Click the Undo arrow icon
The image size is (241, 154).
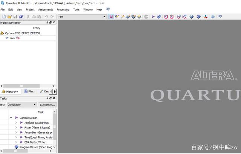pyautogui.click(x=46, y=17)
